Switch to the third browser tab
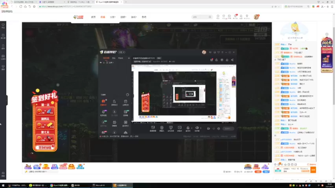The width and height of the screenshot is (335, 188). point(80,2)
